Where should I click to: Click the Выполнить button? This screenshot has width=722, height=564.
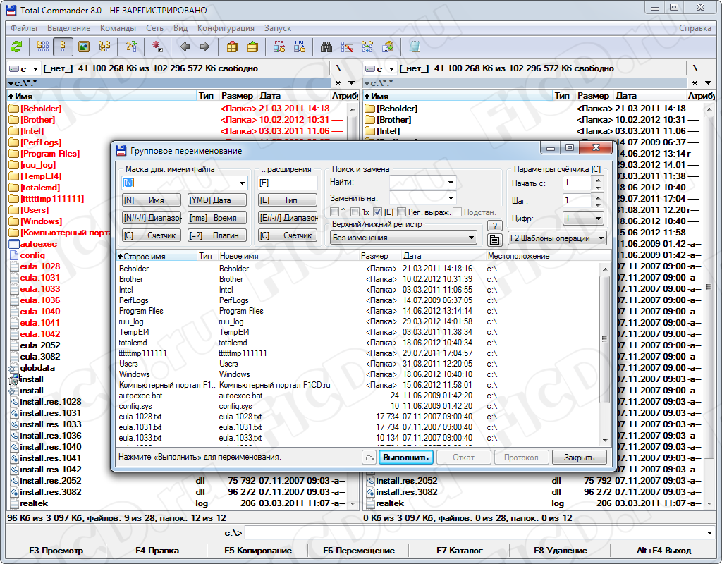[x=405, y=458]
